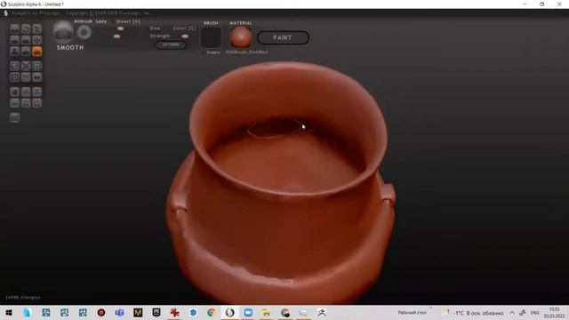Click the Sculptris logo at top left
The width and height of the screenshot is (569, 320).
(x=6, y=13)
